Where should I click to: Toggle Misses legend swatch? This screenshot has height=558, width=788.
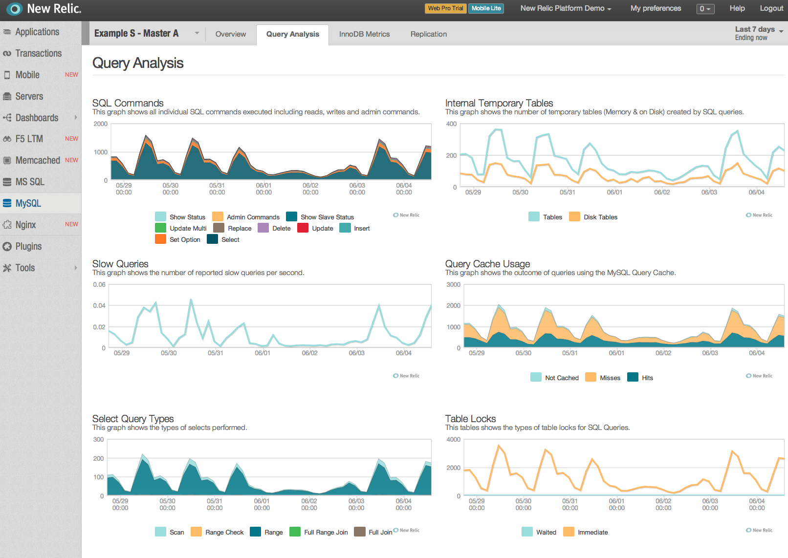tap(591, 377)
